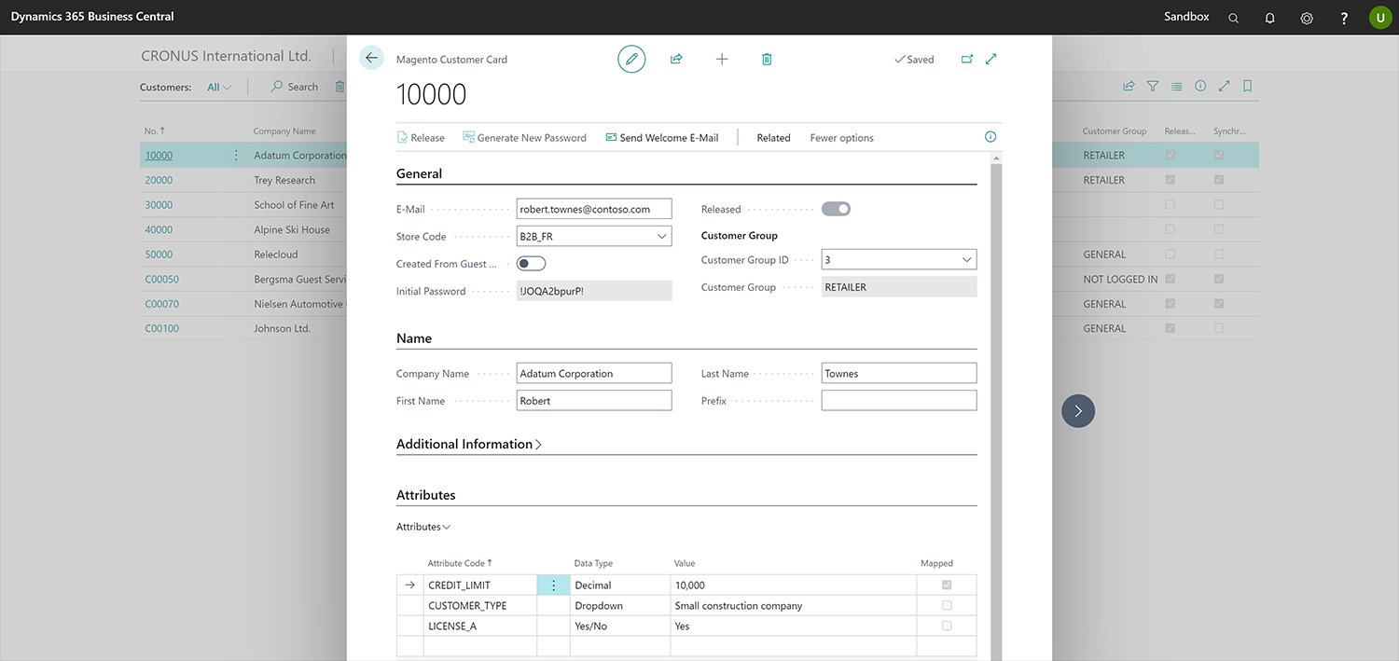
Task: Open the Customer Group ID dropdown
Action: point(967,260)
